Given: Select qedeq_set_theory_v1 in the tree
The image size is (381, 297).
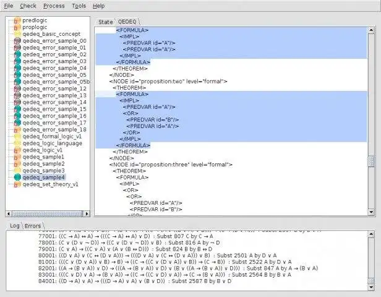Looking at the screenshot, I should point(50,184).
